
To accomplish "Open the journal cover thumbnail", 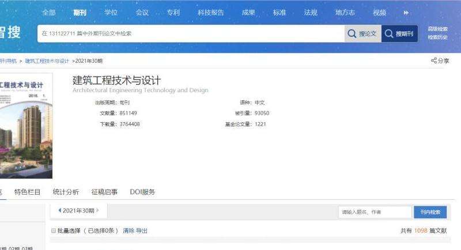I will click(26, 126).
